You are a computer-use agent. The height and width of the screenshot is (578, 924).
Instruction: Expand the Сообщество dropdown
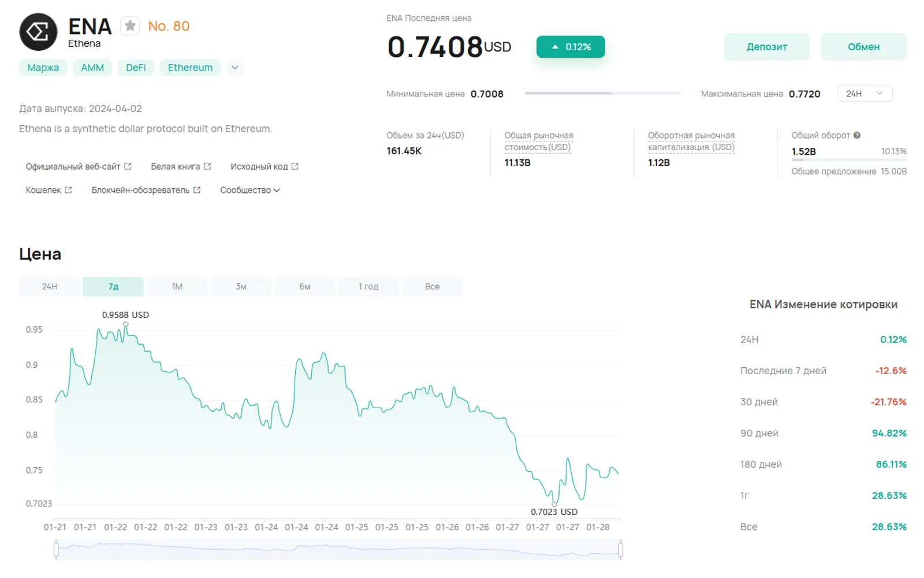[x=250, y=190]
